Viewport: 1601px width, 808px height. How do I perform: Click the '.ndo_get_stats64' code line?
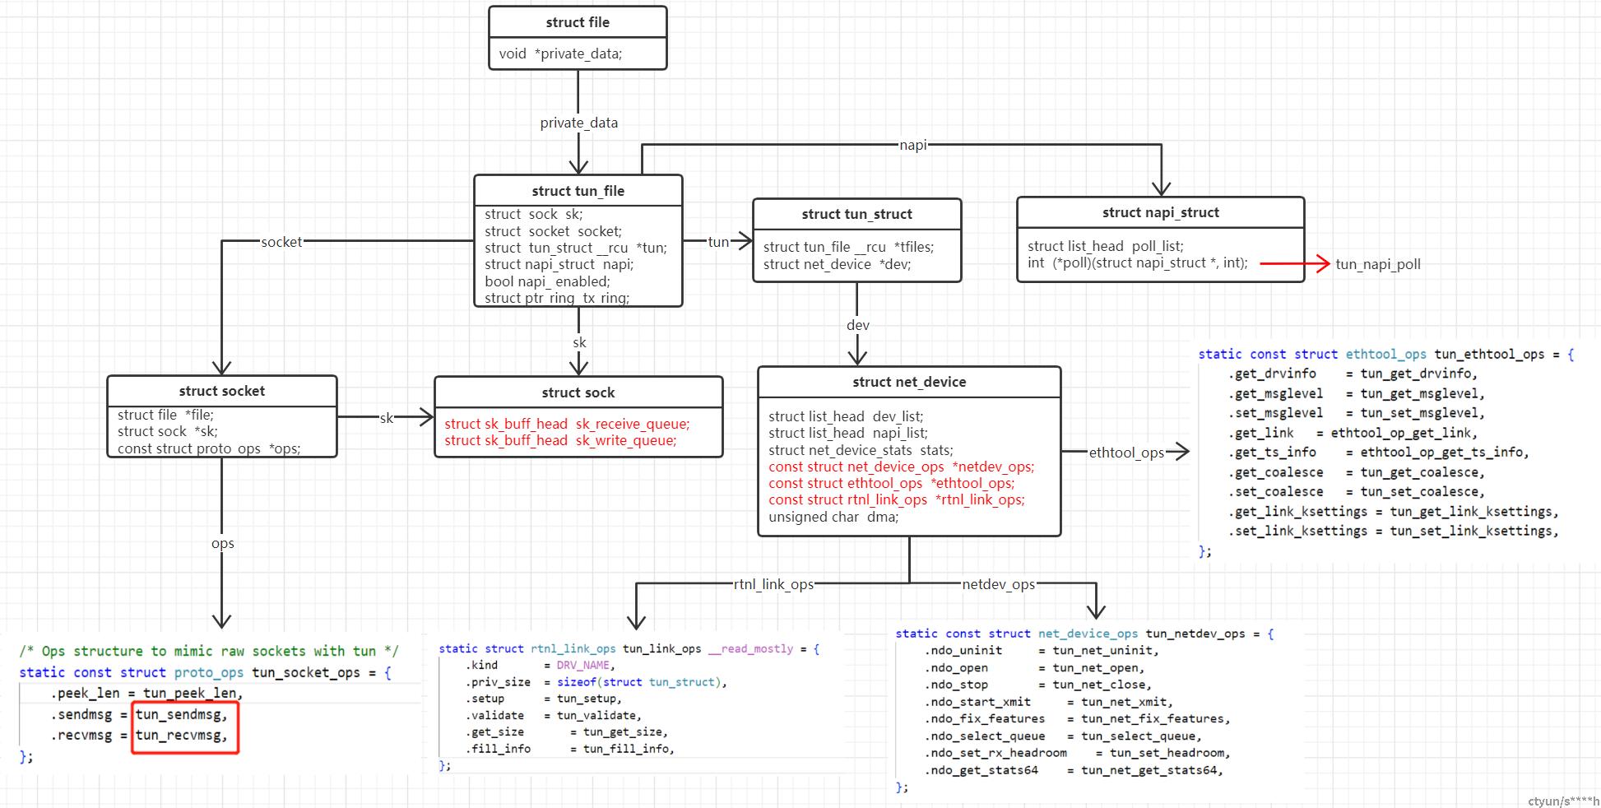point(1074,770)
